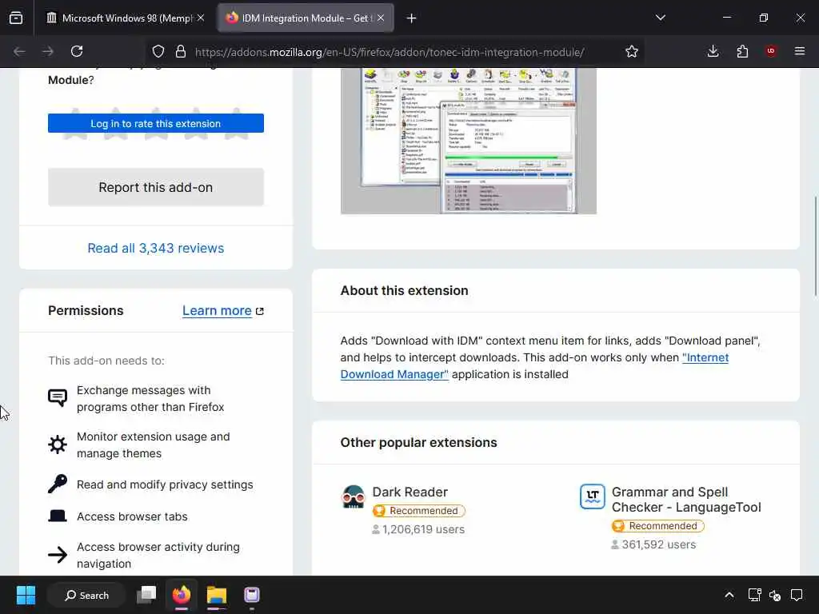This screenshot has height=614, width=819.
Task: Open Dark Reader extension page
Action: tap(410, 492)
